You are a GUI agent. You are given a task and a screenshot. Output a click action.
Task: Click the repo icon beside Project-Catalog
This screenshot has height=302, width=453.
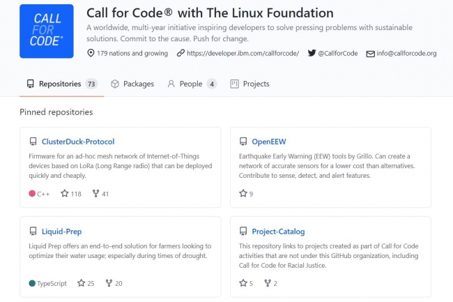click(243, 231)
